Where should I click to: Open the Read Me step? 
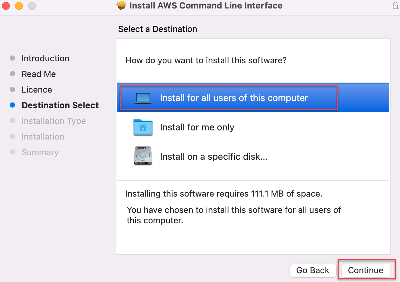(39, 74)
